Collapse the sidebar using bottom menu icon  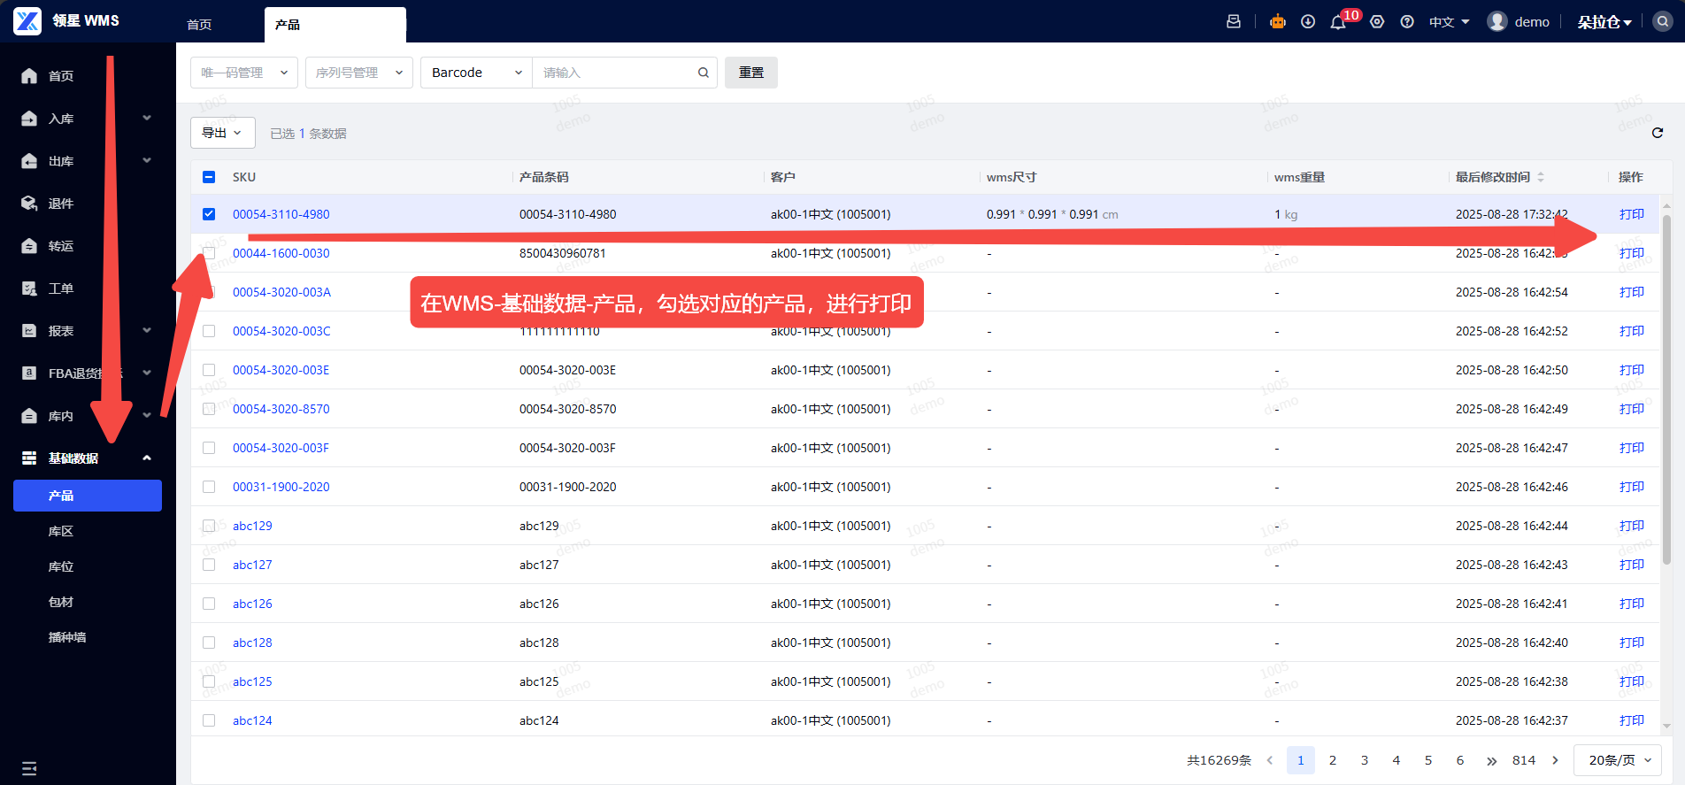(x=29, y=767)
